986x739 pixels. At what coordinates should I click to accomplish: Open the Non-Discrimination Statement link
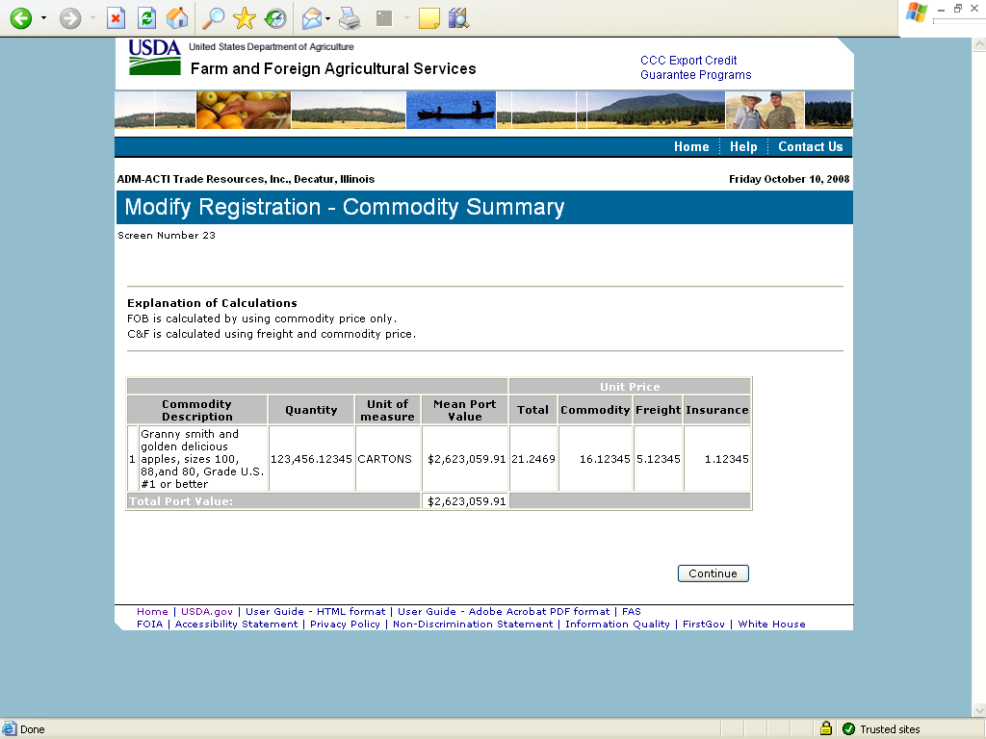pyautogui.click(x=473, y=624)
